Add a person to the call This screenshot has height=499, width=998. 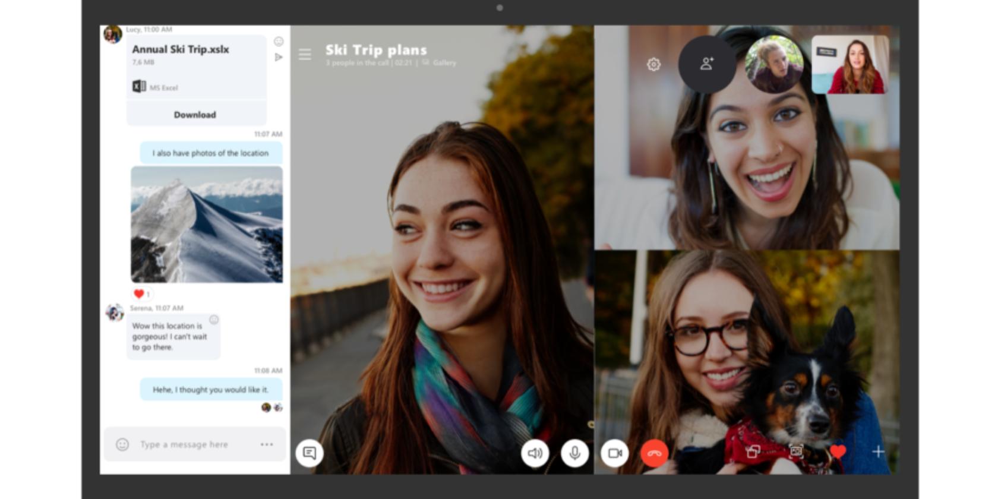point(706,64)
